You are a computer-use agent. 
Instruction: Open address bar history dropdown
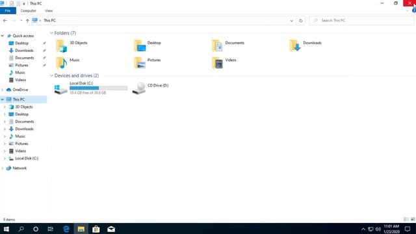point(292,20)
